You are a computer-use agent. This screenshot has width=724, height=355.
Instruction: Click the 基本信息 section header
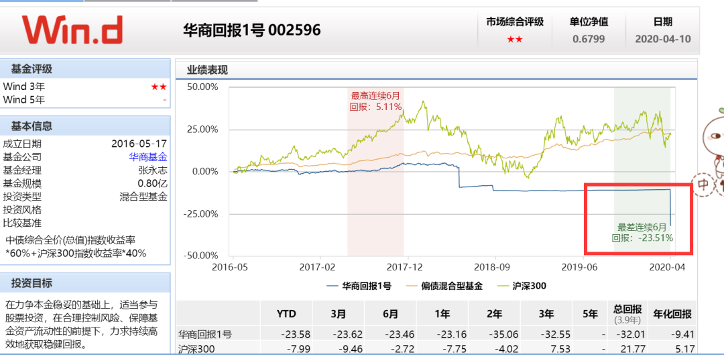(x=85, y=125)
